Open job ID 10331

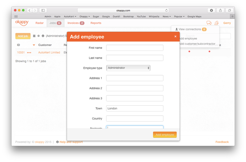(x=21, y=53)
